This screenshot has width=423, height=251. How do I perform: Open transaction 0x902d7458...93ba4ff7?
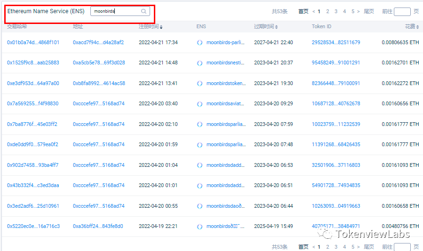point(32,165)
